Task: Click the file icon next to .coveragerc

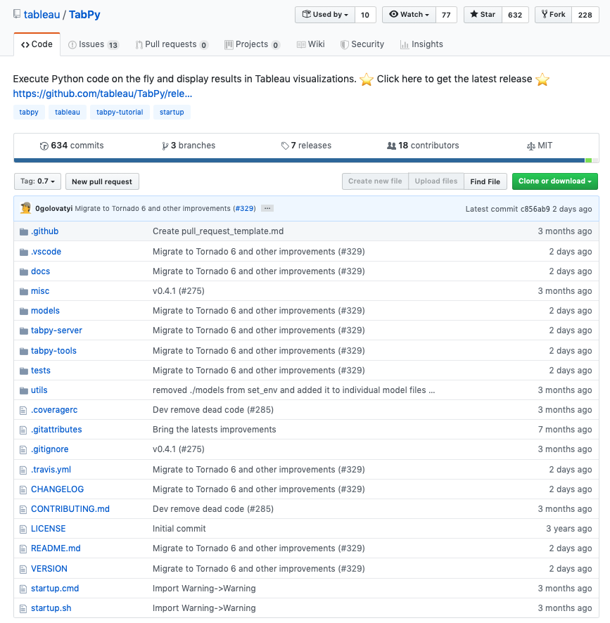Action: pyautogui.click(x=23, y=411)
